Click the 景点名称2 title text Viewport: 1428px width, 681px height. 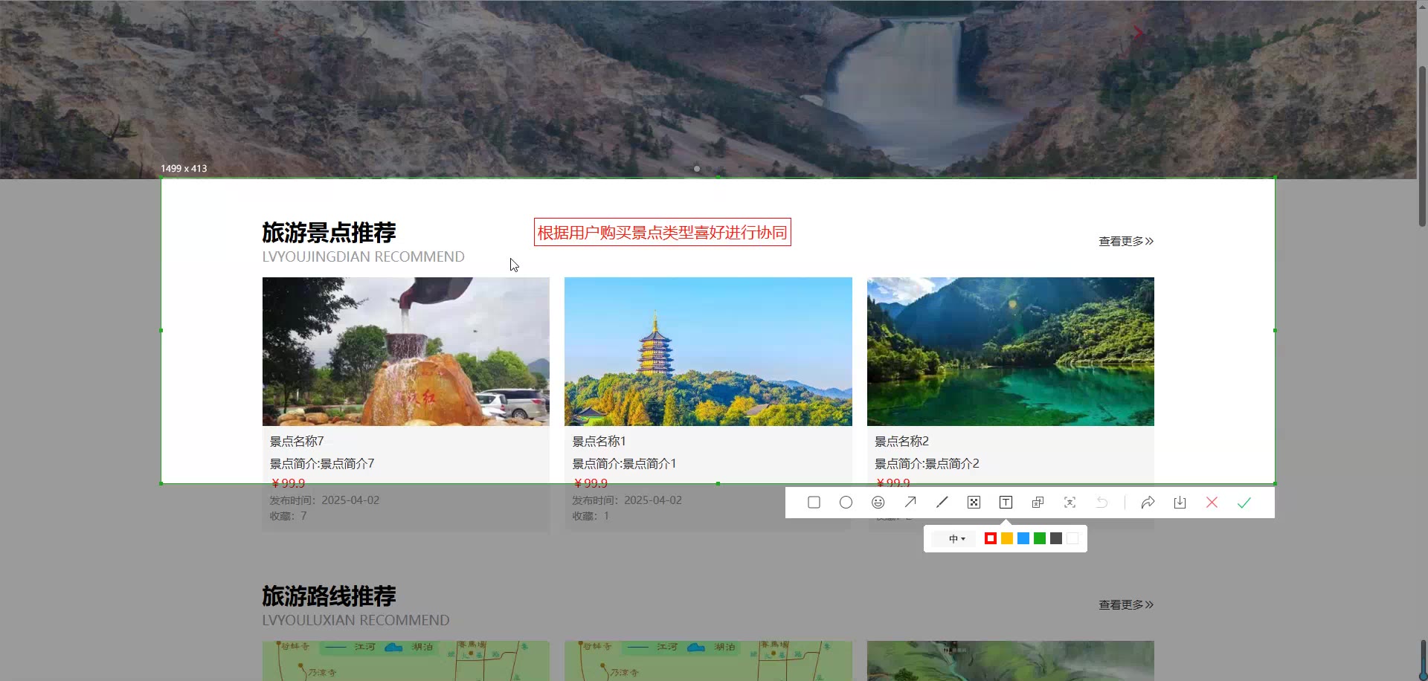(901, 442)
